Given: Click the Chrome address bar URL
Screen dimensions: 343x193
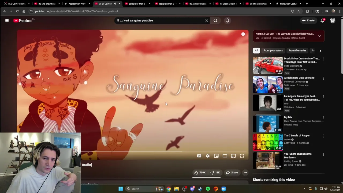Looking at the screenshot, I should tap(76, 11).
